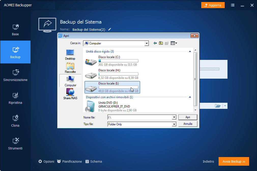Click the I: drive capacity bar
Image resolution: width=257 pixels, height=171 pixels.
(x=119, y=87)
